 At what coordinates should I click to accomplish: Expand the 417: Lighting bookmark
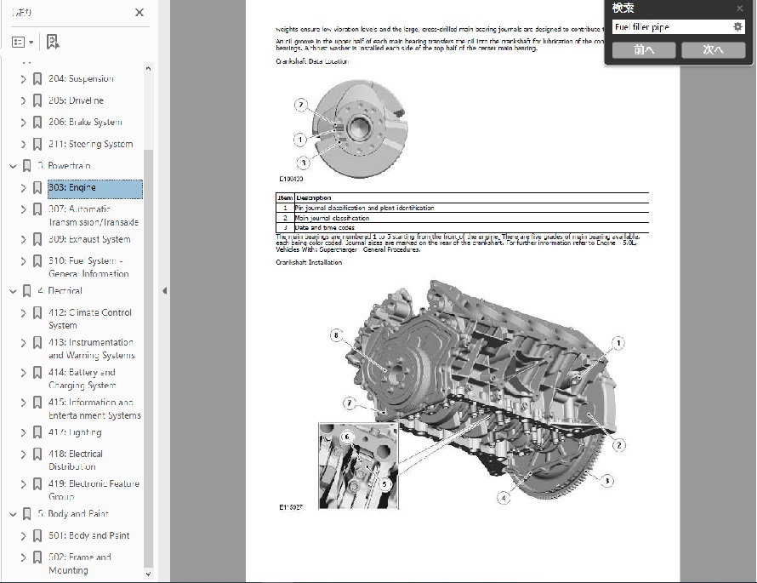(x=23, y=432)
